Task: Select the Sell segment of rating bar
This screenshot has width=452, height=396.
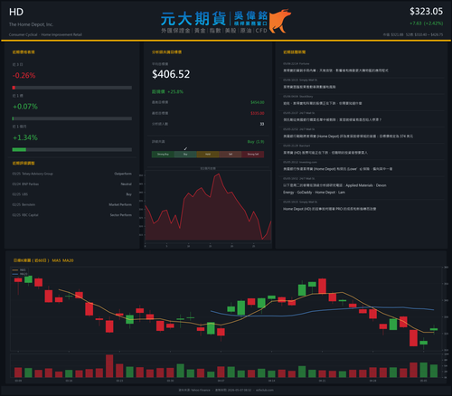Action: [231, 155]
